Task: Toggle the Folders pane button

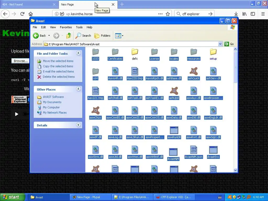Action: coord(102,36)
